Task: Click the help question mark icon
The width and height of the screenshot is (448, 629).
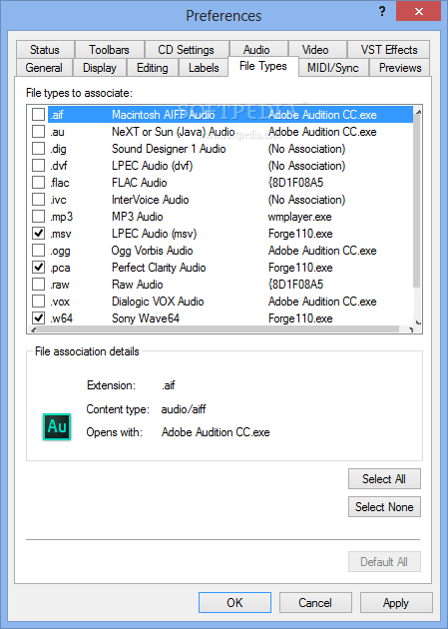Action: tap(382, 11)
